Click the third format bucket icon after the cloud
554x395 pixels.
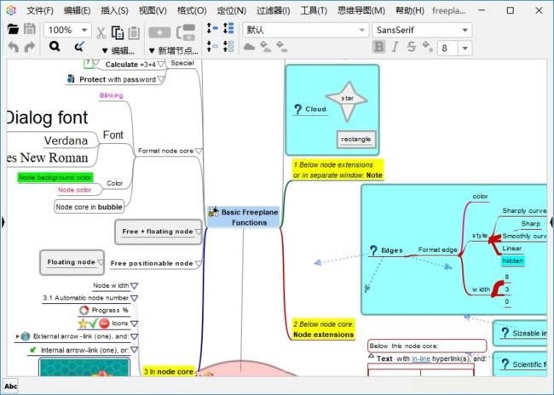281,47
